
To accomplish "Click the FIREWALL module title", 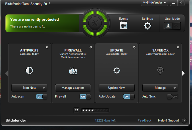I will click(x=73, y=50).
